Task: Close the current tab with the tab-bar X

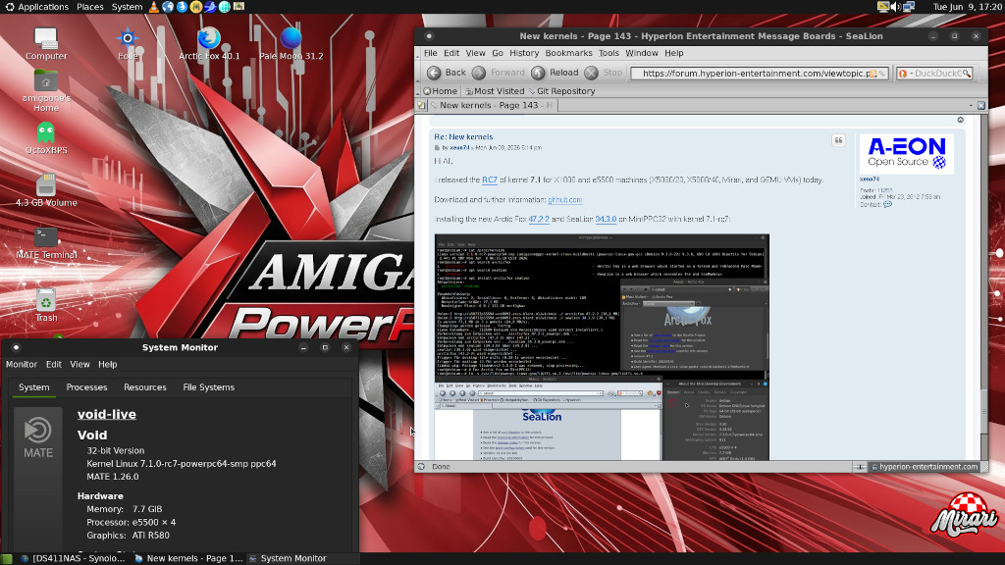Action: click(981, 105)
